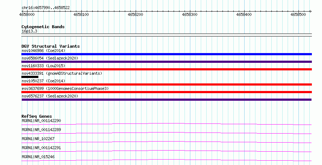Click the purple nsv6586054 variant bar
The image size is (322, 165).
click(x=166, y=62)
